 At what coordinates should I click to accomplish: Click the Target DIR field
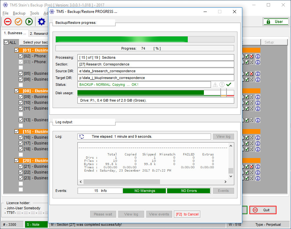(x=156, y=78)
